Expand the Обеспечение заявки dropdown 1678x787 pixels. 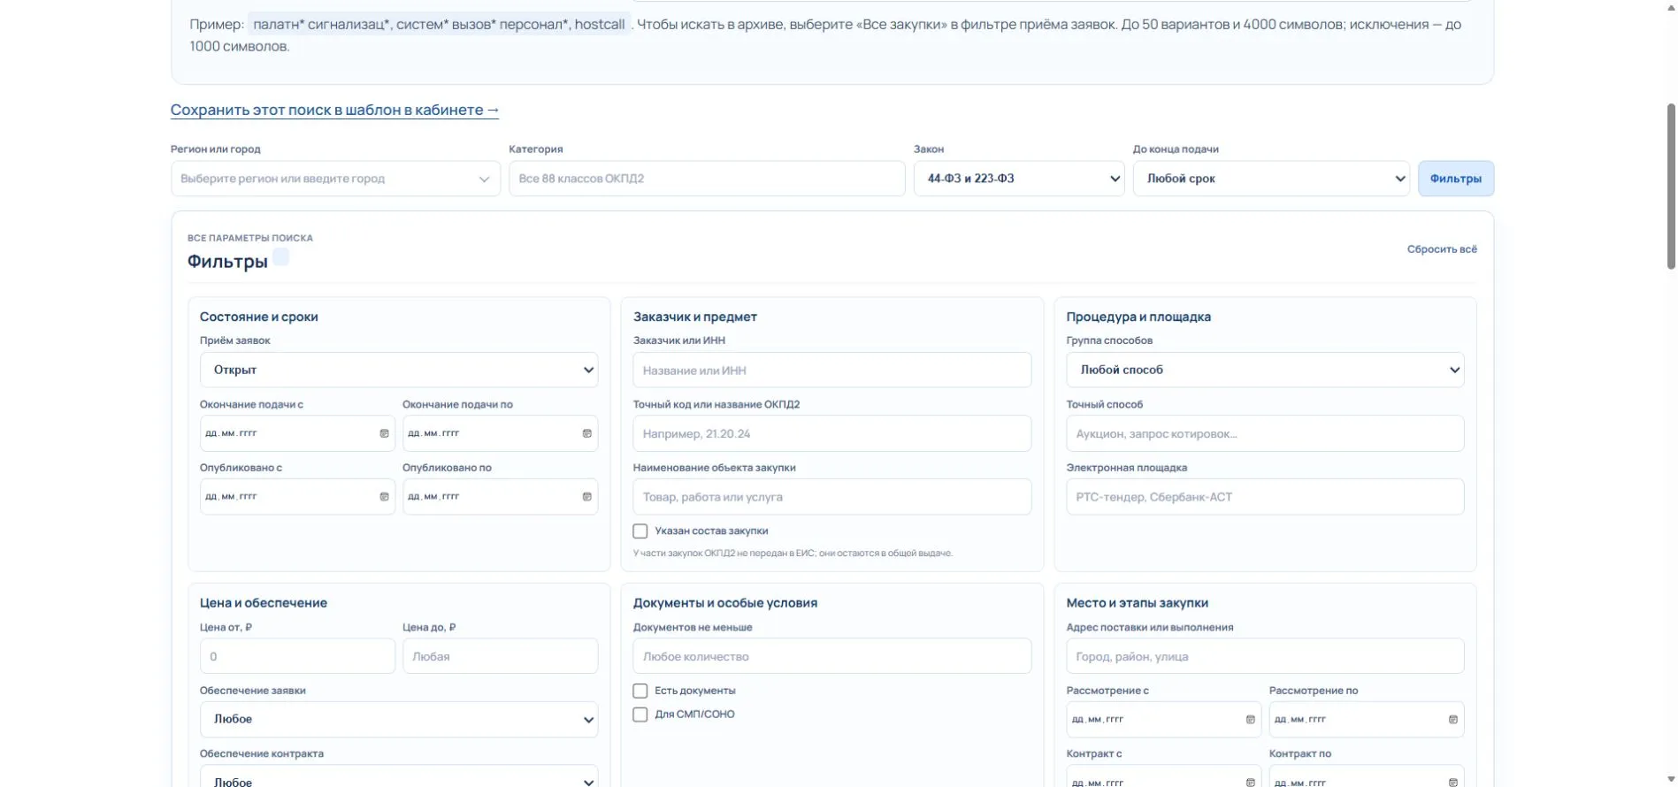coord(399,720)
